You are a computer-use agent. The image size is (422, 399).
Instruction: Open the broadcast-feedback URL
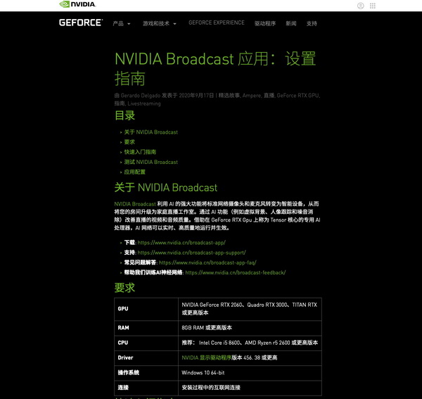point(236,272)
